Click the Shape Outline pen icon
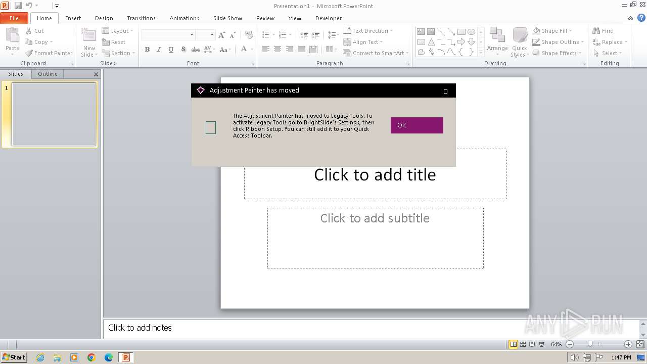Viewport: 647px width, 364px height. pyautogui.click(x=536, y=42)
